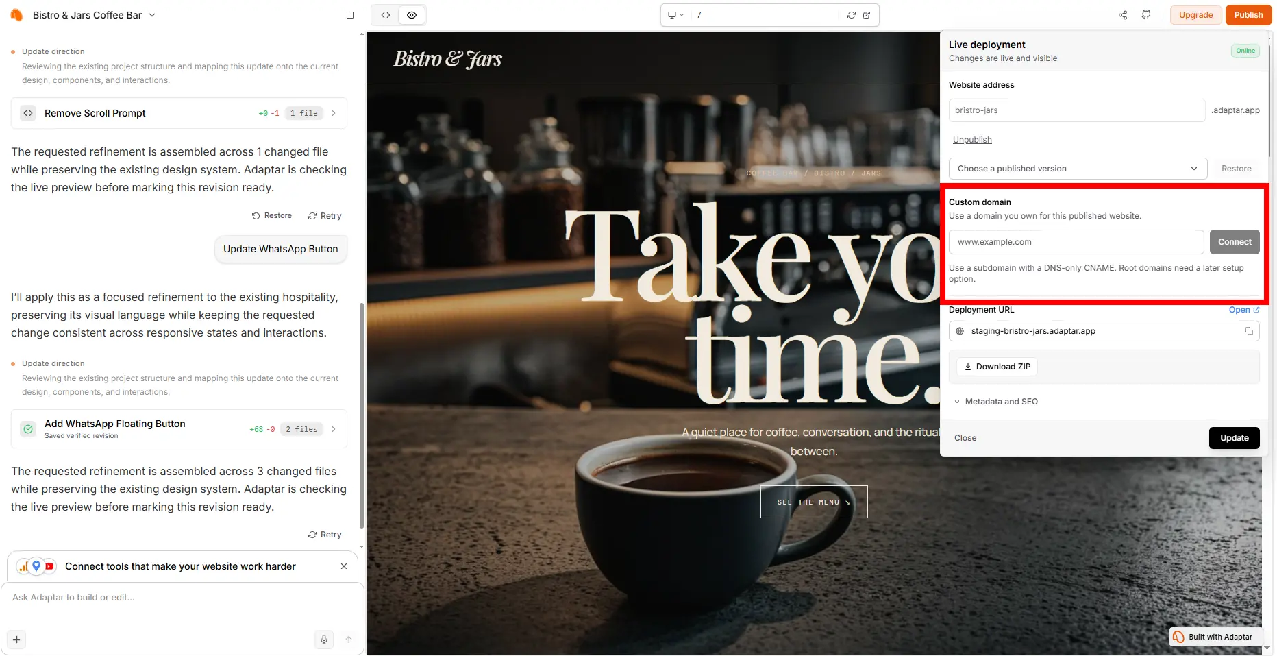The image size is (1277, 656).
Task: Copy the staging deployment URL
Action: pyautogui.click(x=1249, y=331)
